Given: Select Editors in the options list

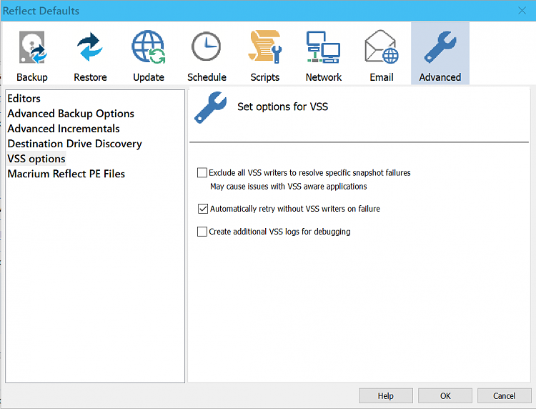Looking at the screenshot, I should (x=24, y=99).
